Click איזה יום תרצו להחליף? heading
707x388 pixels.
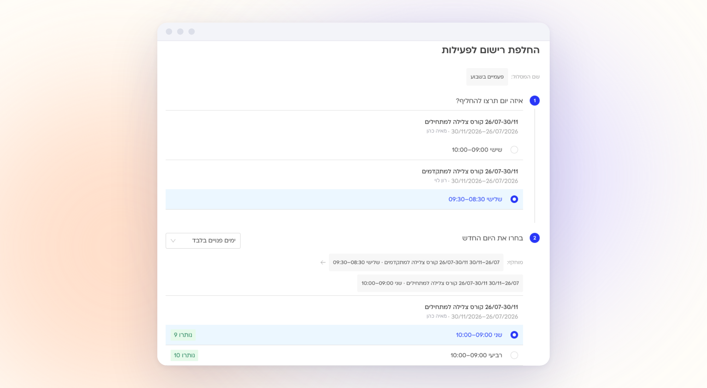[x=489, y=101]
